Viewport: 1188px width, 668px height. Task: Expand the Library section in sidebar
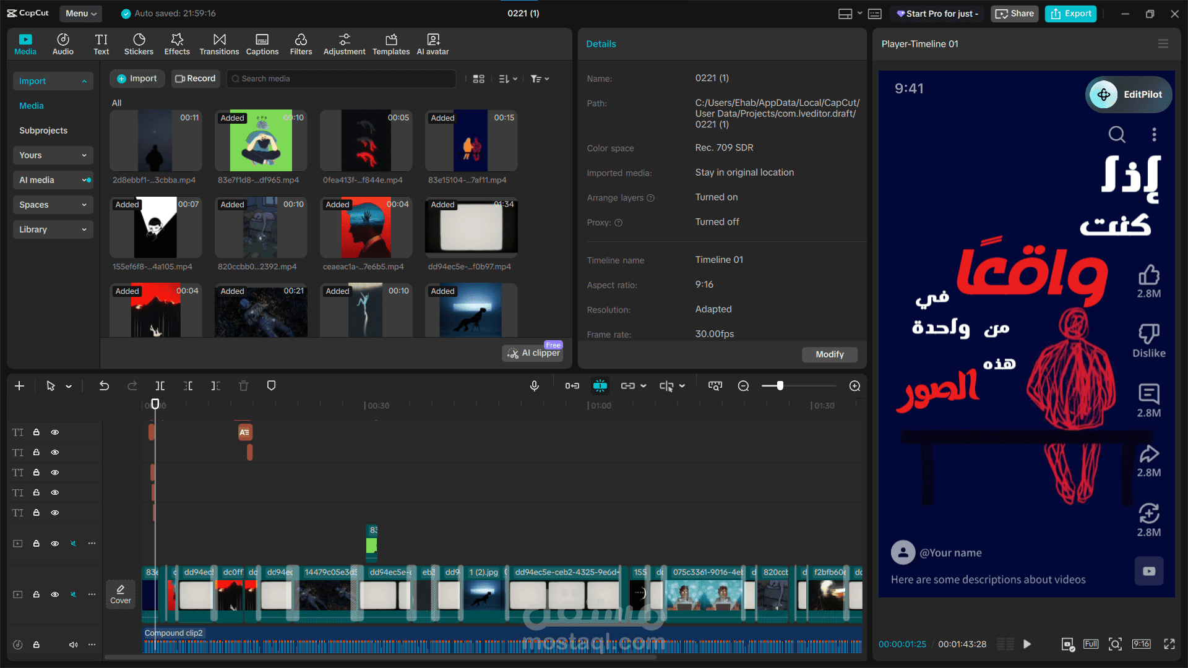(x=53, y=229)
